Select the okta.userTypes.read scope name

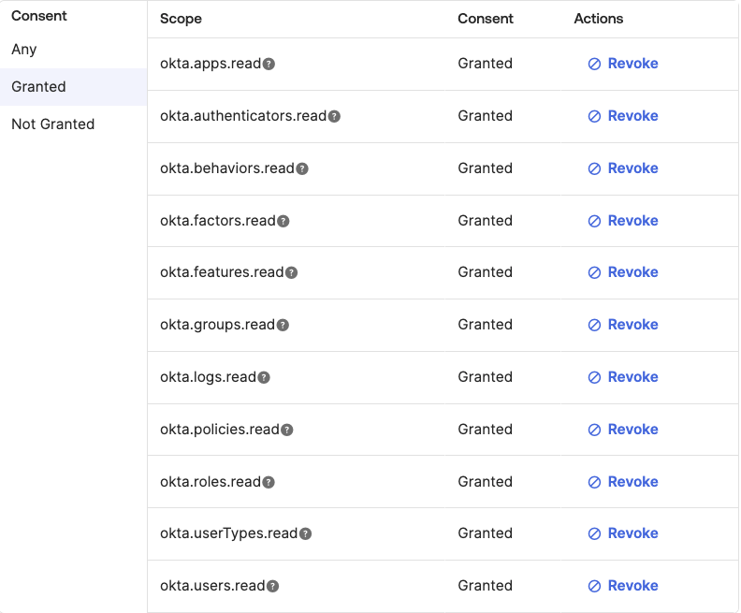point(228,533)
